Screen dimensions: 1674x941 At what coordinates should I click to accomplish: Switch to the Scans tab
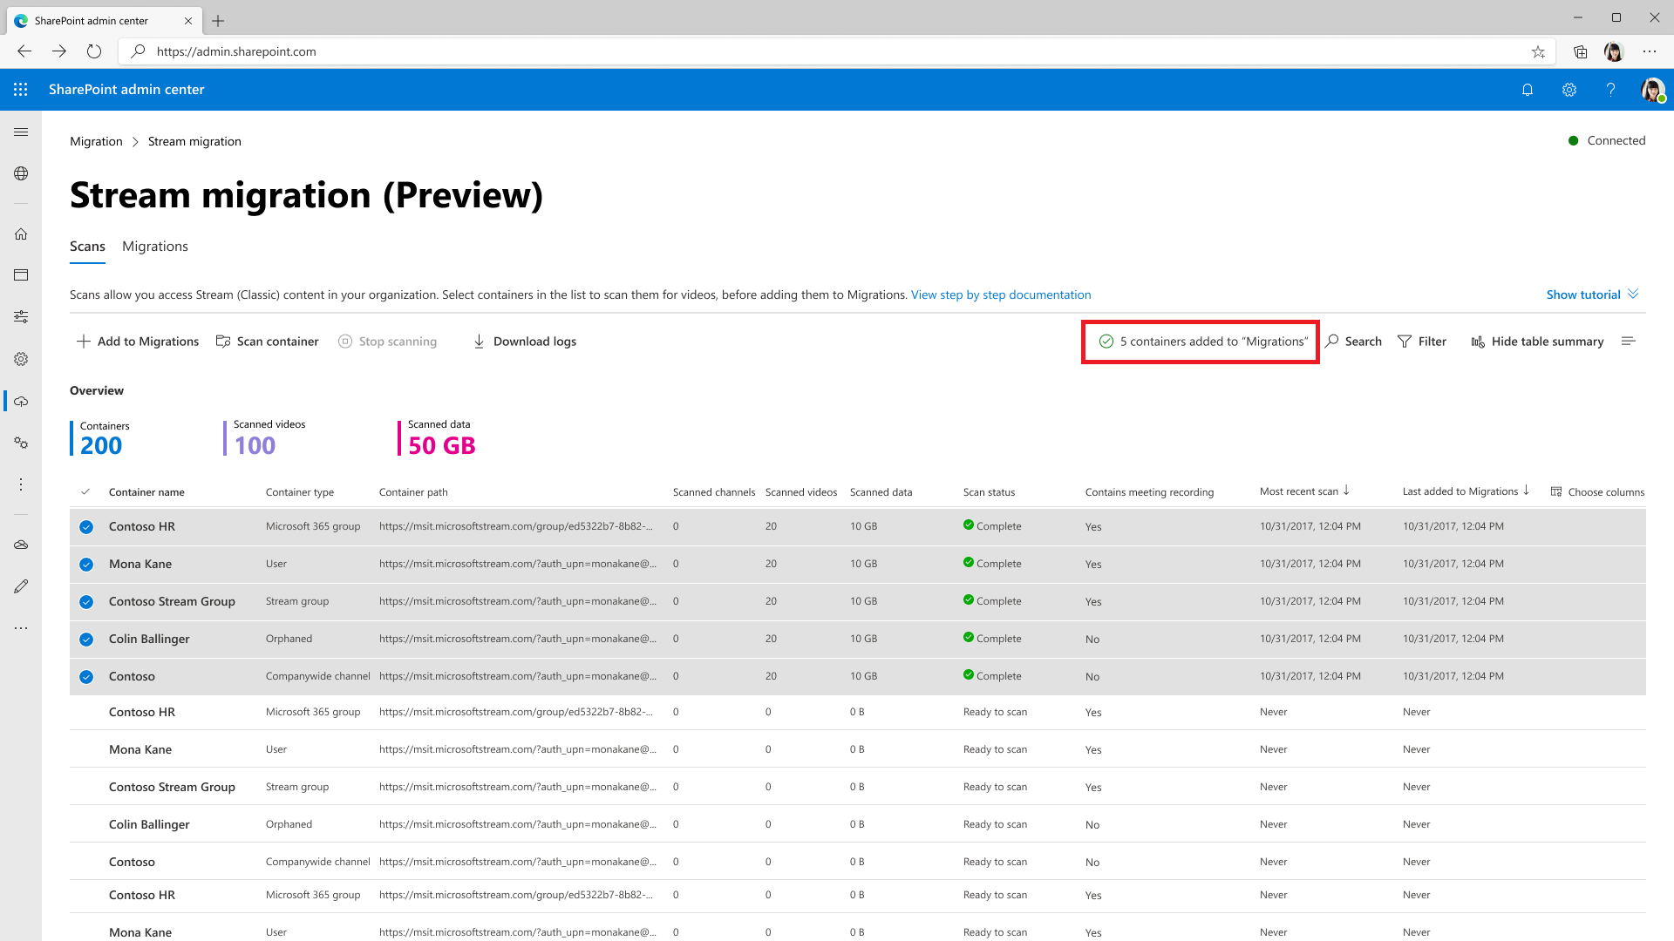87,246
